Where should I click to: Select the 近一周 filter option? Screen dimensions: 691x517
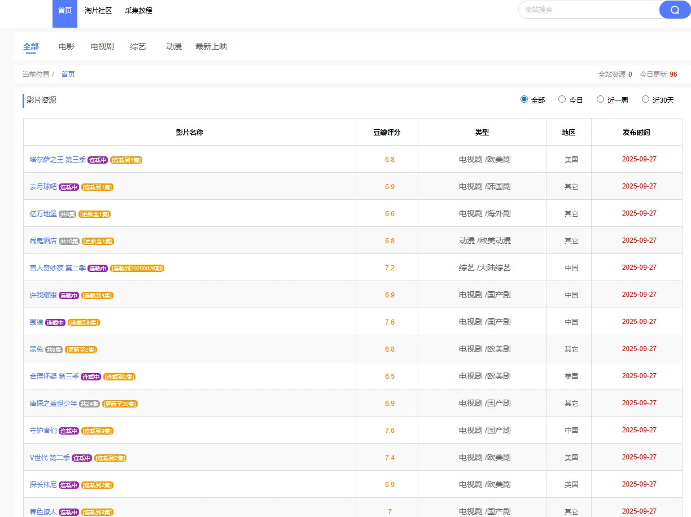601,99
